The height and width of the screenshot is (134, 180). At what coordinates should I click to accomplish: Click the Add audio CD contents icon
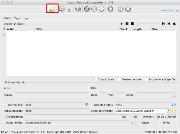coord(62,9)
